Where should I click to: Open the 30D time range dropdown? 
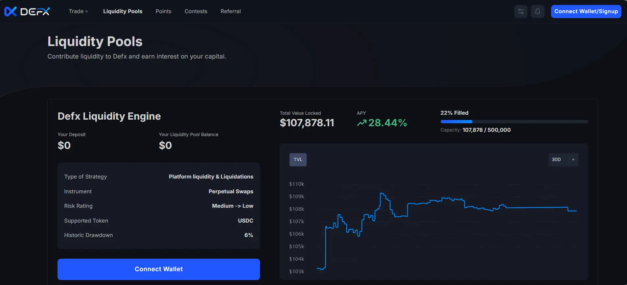click(563, 160)
